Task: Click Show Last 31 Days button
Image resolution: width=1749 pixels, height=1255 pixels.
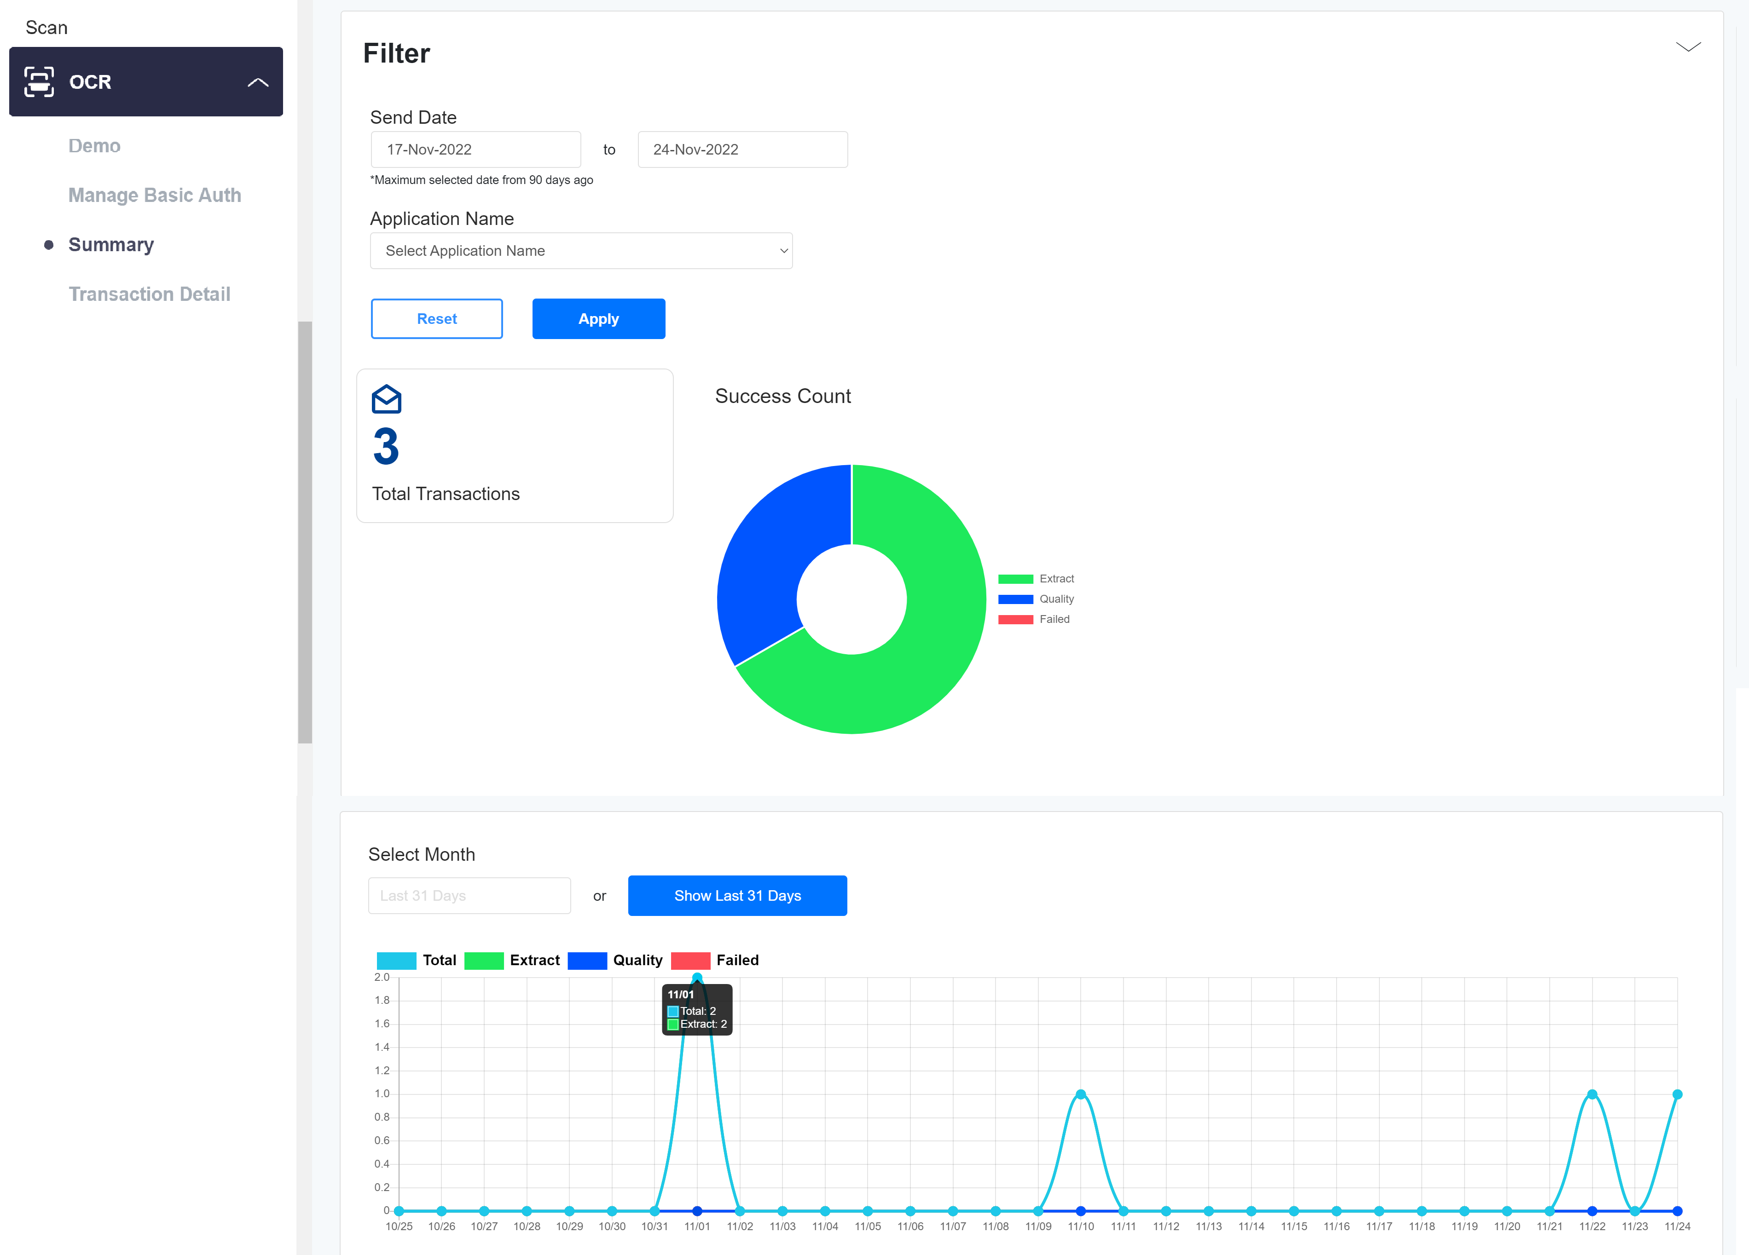Action: coord(736,895)
